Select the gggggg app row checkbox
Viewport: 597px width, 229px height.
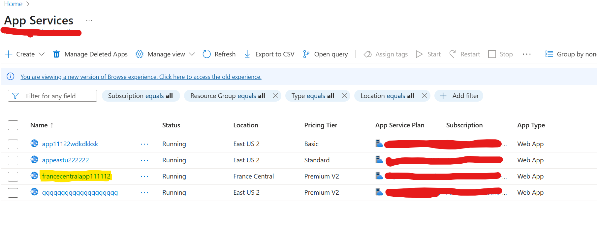point(13,193)
